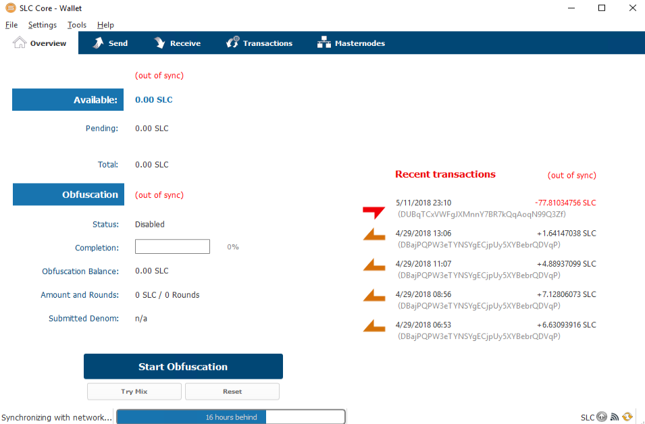The width and height of the screenshot is (645, 424).
Task: Click the Obfuscation Balance 0.00 SLC value
Action: point(152,271)
